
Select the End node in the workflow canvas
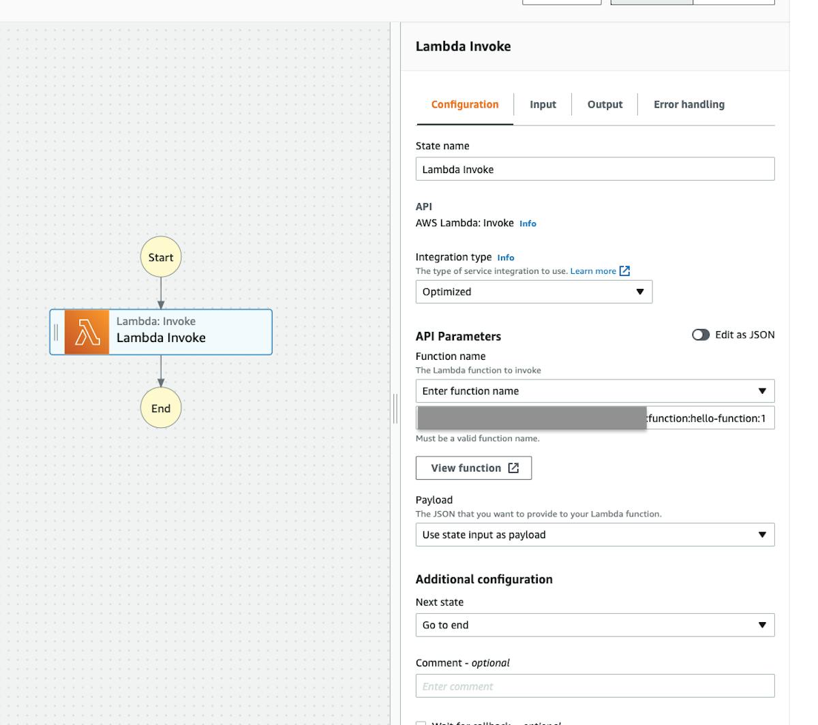tap(161, 407)
